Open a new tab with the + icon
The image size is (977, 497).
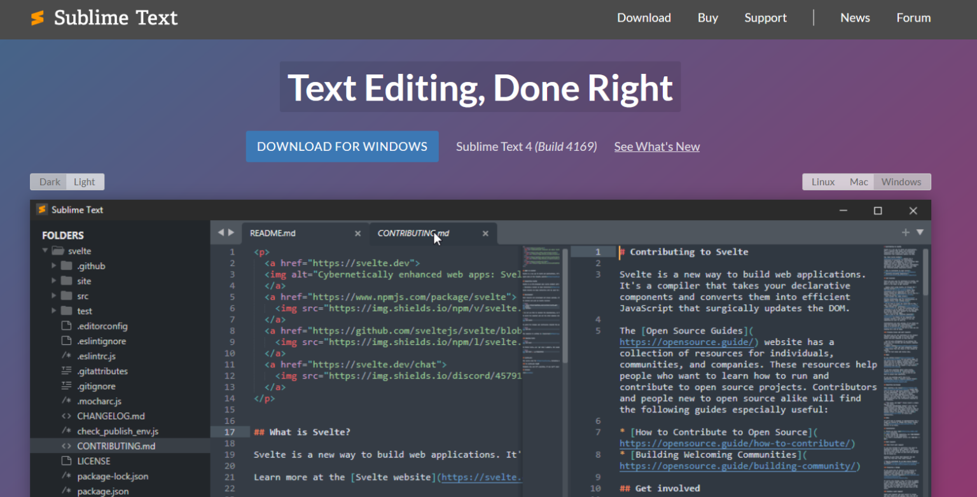tap(905, 233)
